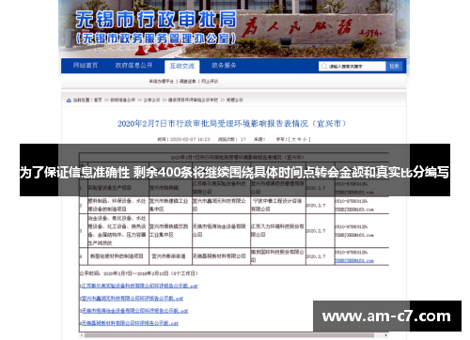This screenshot has width=470, height=340.
Task: Set font size to 中
Action: [299, 139]
